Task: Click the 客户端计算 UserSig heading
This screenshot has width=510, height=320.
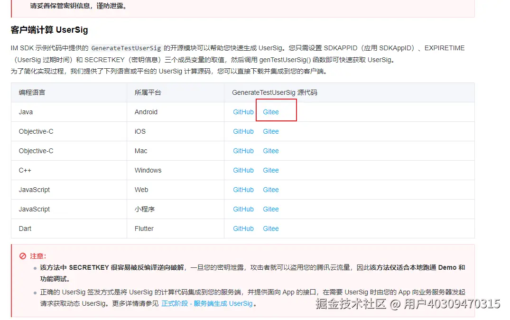Action: (x=49, y=30)
